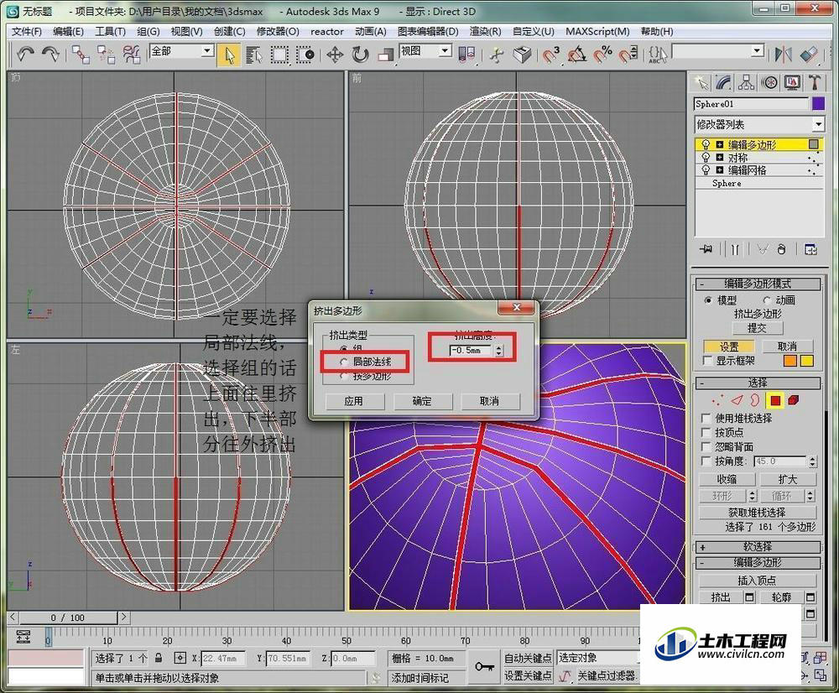Screen dimensions: 839x693
Task: Open the Display command panel tab
Action: tap(792, 82)
